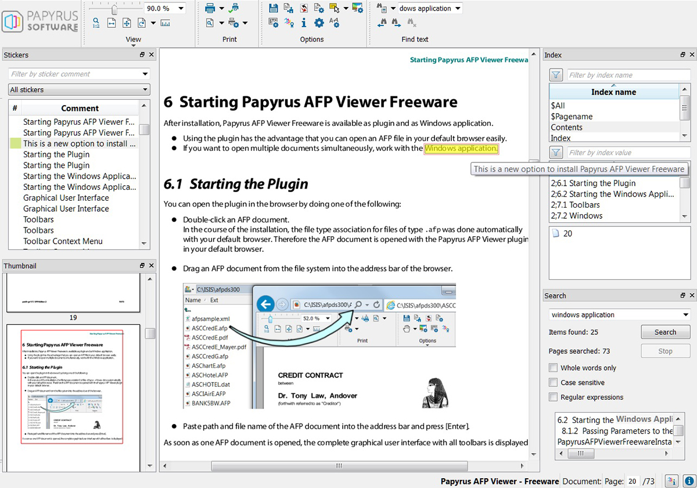Select the page 20 thumbnail

click(73, 398)
